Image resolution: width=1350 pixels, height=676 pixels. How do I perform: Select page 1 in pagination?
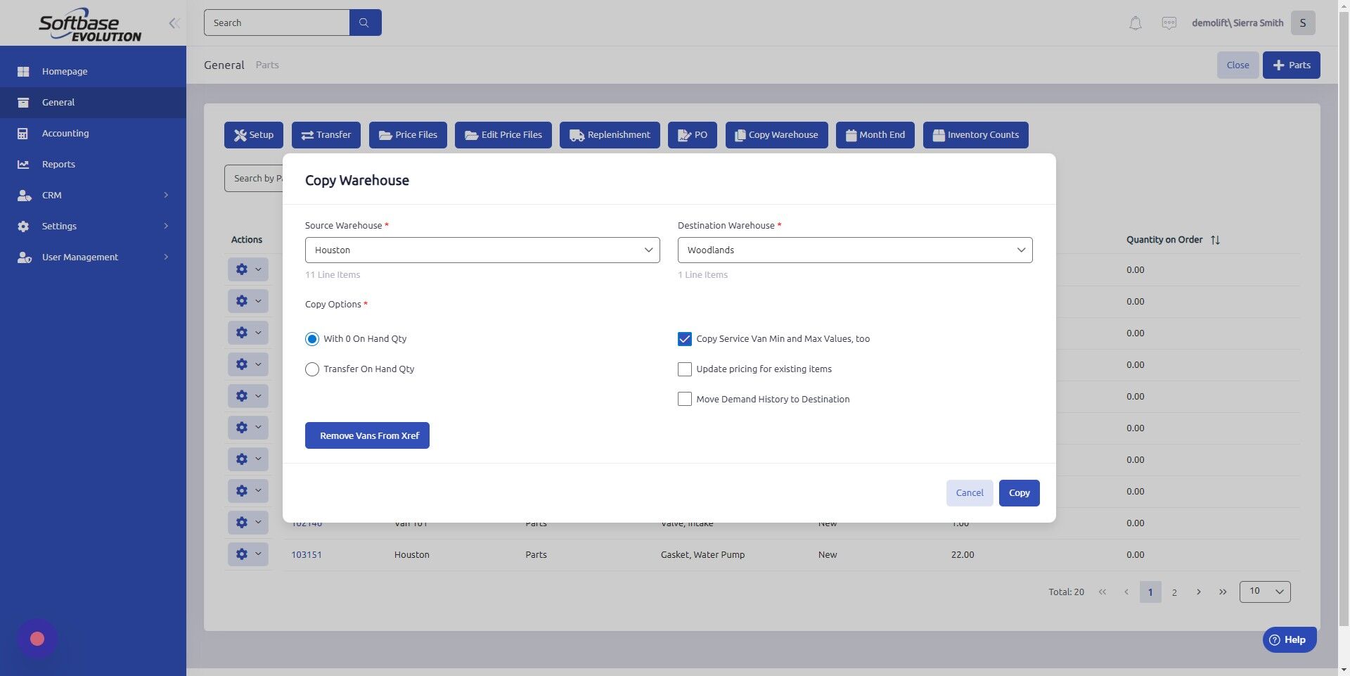[x=1150, y=592]
